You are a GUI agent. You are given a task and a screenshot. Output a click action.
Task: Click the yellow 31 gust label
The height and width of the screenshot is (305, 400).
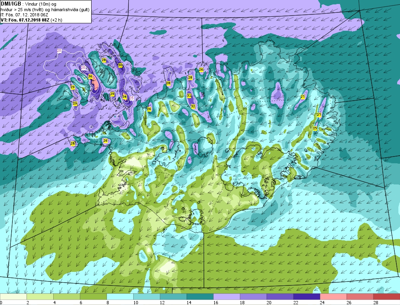point(189,95)
